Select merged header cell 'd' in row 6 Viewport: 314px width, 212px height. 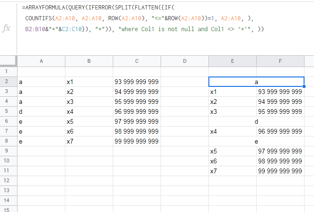point(256,121)
